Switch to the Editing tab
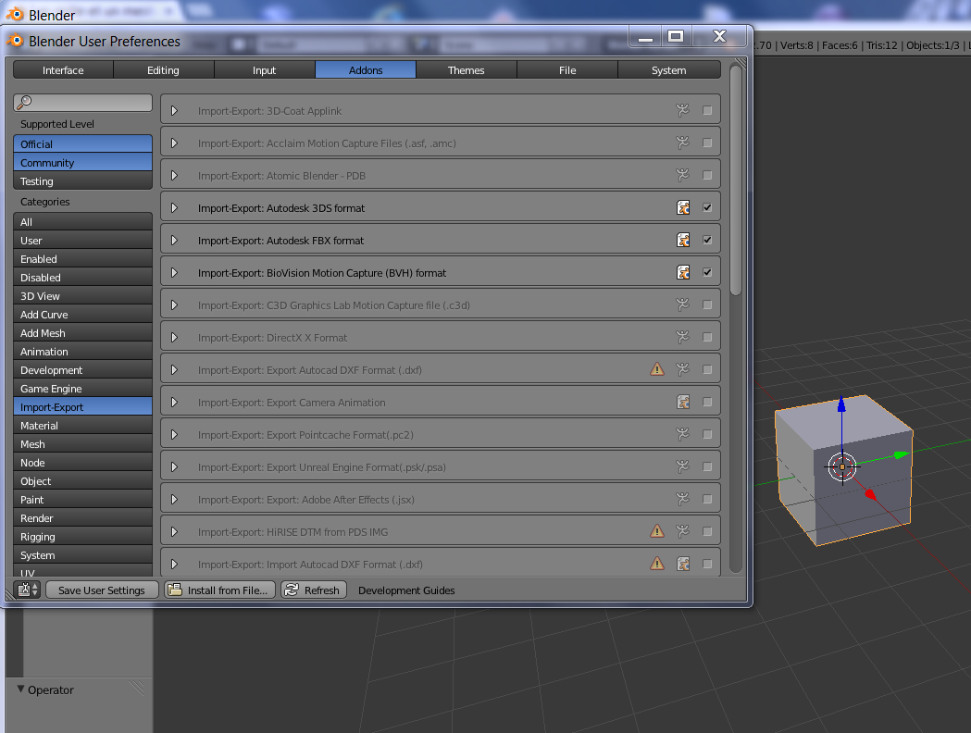The image size is (971, 733). (x=164, y=70)
